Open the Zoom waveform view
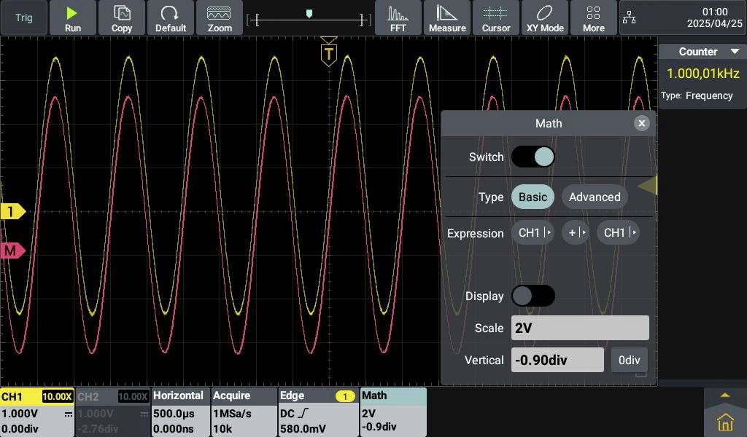Screen dimensions: 747x437 coord(220,17)
